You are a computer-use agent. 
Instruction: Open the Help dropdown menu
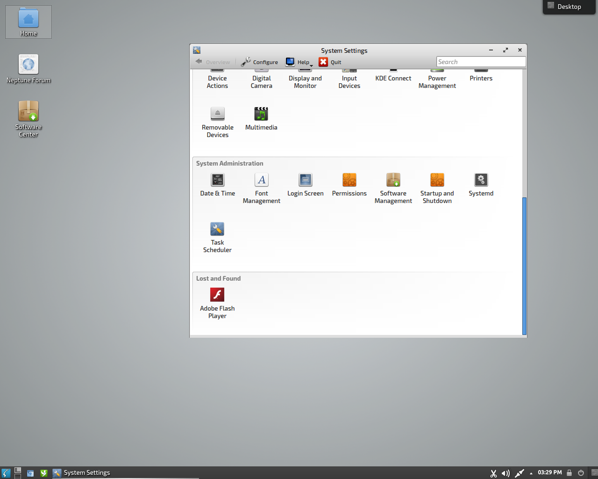click(299, 62)
